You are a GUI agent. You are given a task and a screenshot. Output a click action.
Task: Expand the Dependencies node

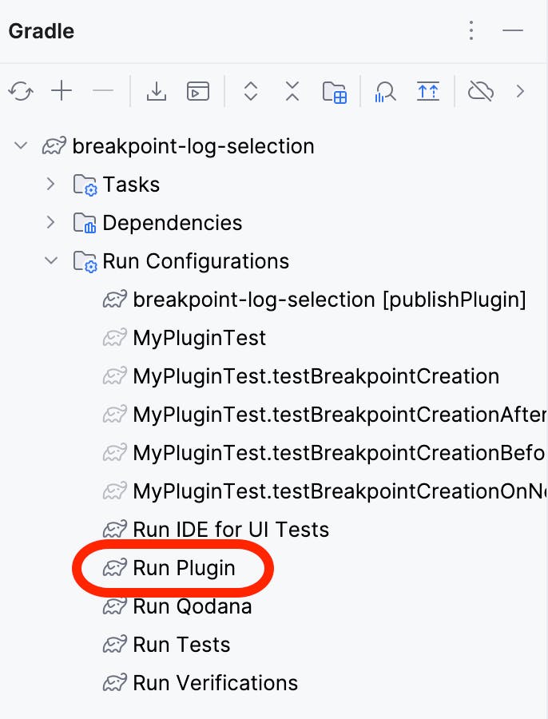pos(50,222)
